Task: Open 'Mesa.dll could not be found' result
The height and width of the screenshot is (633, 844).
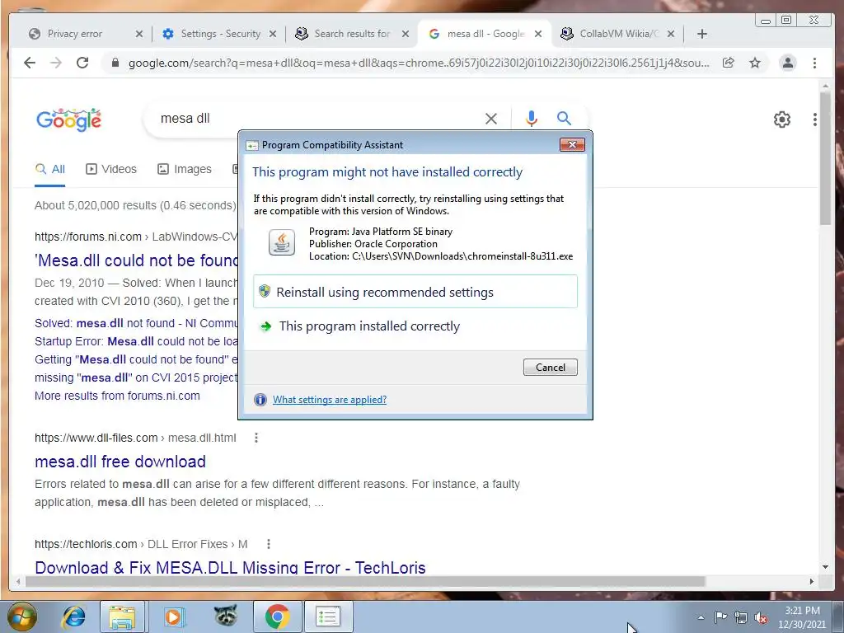Action: tap(137, 260)
